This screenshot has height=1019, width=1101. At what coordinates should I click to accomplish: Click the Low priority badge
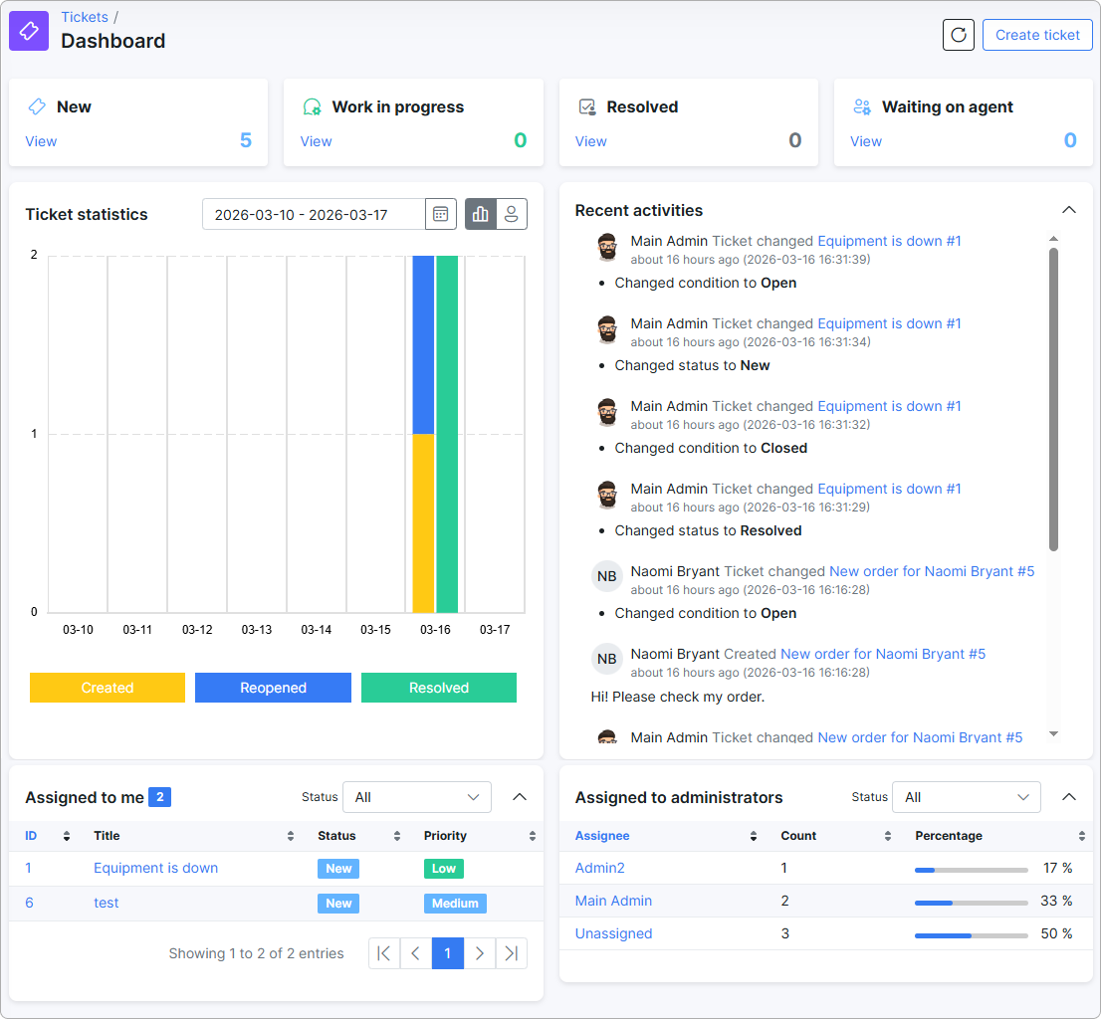click(x=444, y=869)
